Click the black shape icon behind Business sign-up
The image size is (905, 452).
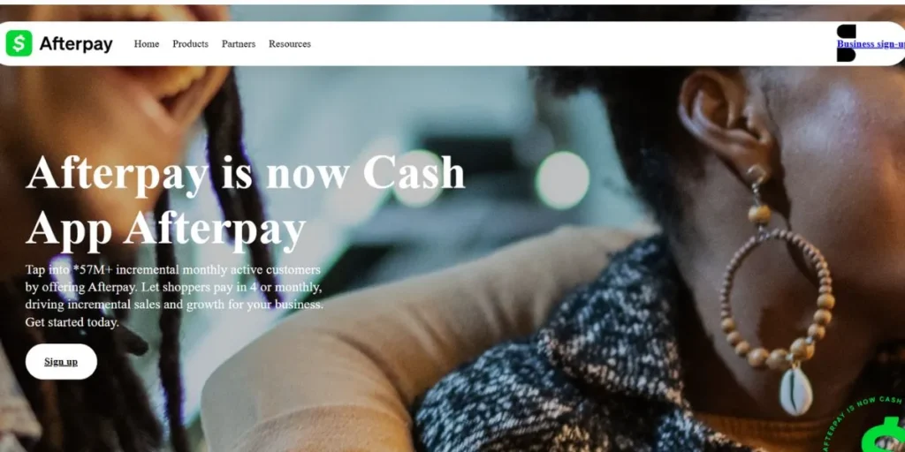click(x=846, y=43)
